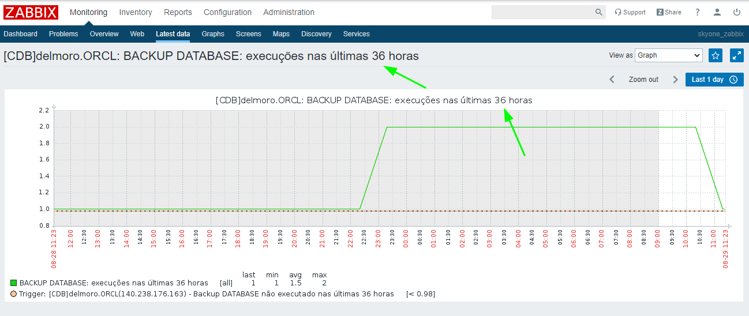Click the skyone_zabbix server name text
Viewport: 749px width, 316px height.
[721, 34]
